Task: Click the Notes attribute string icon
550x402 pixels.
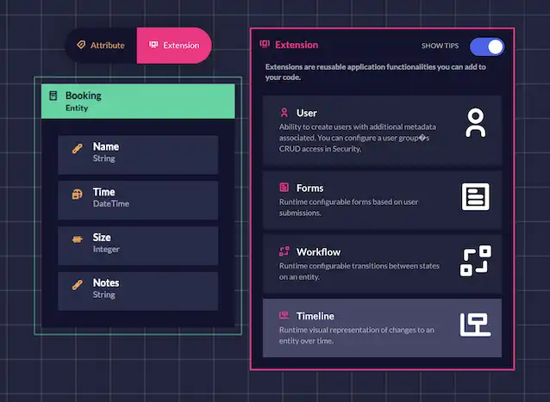Action: pos(78,287)
